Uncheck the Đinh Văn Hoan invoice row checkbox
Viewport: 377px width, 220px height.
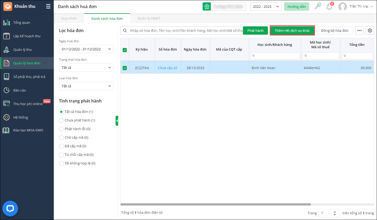click(125, 68)
